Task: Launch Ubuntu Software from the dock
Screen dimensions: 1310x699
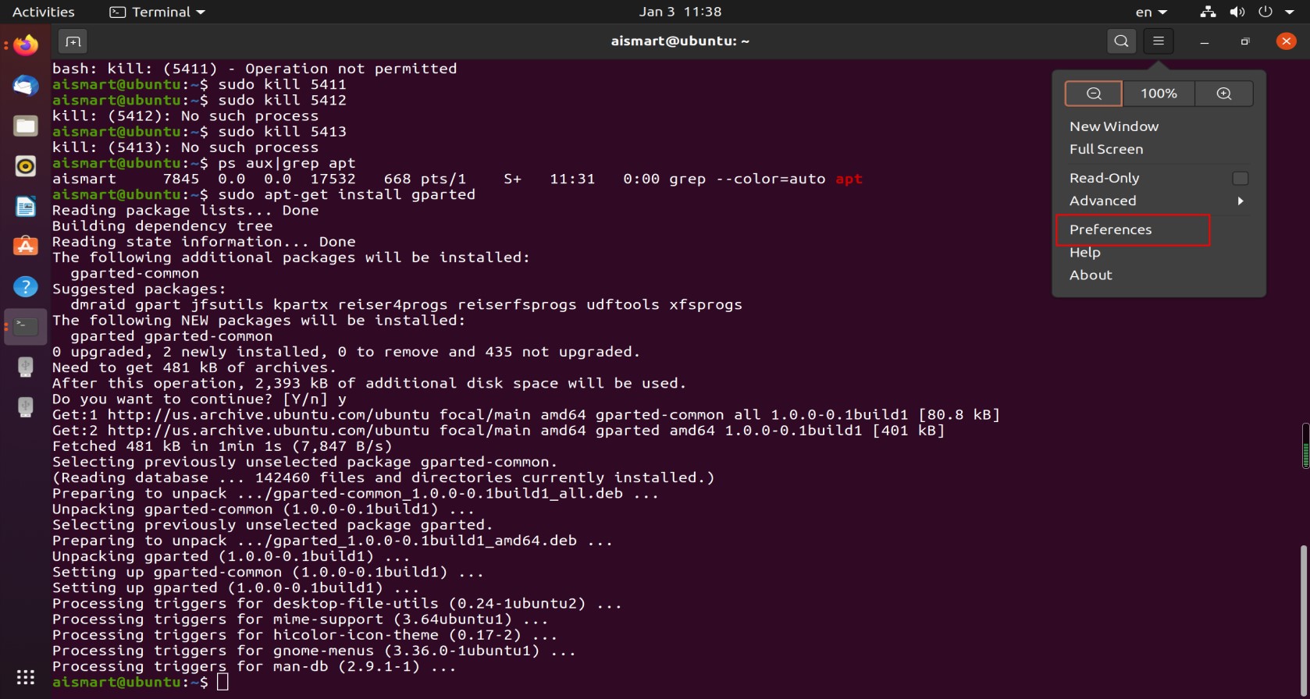Action: tap(26, 247)
